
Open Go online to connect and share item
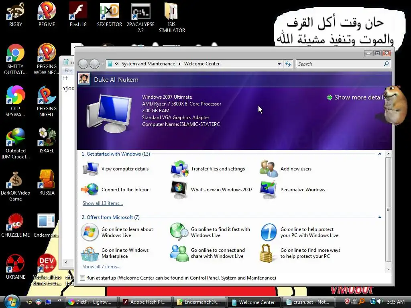pos(207,253)
